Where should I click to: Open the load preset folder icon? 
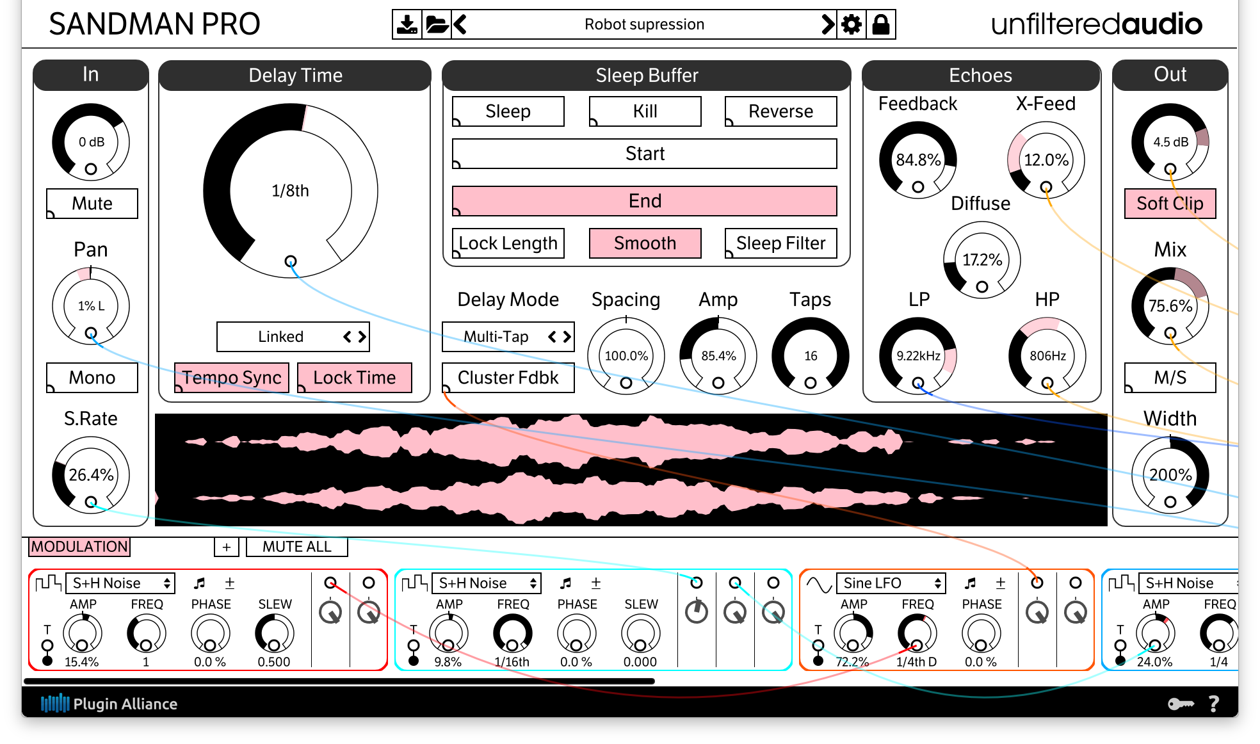[437, 24]
